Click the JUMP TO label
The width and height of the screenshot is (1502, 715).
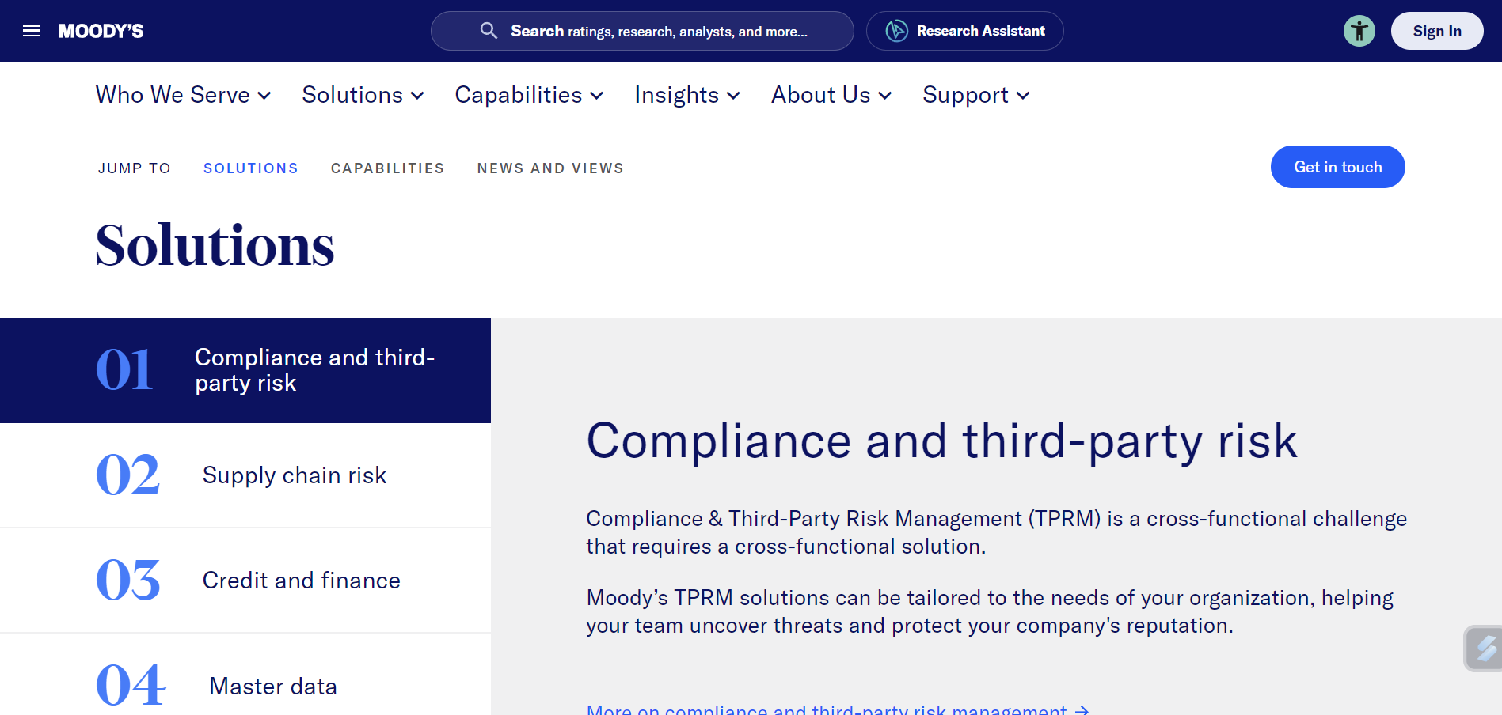pyautogui.click(x=135, y=168)
